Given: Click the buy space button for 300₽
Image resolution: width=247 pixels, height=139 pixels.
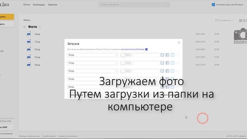Looking at the screenshot, I should pyautogui.click(x=7, y=127).
